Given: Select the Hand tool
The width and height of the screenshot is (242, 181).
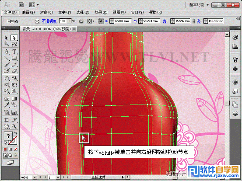Looking at the screenshot, I should click(7, 127).
